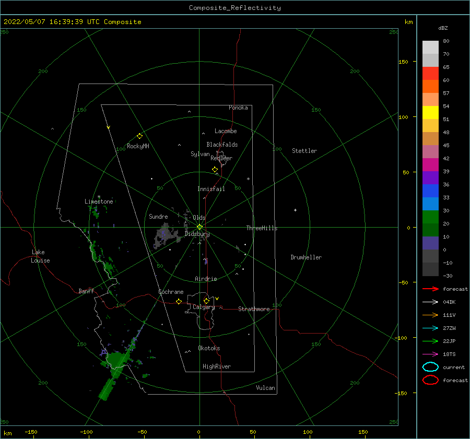Click the Didsbury town label
The image size is (470, 439).
coord(197,234)
